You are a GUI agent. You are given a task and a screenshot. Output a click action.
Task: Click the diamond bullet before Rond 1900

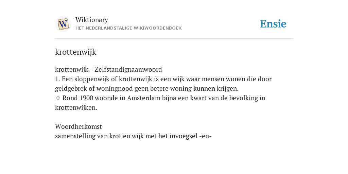click(58, 98)
